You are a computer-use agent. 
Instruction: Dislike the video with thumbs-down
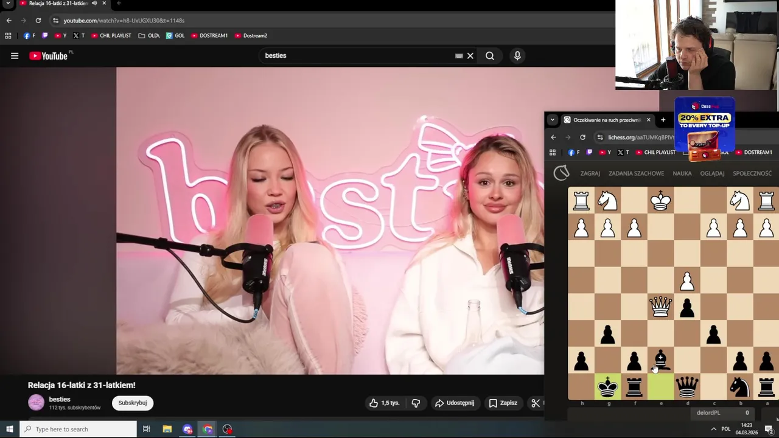(416, 403)
